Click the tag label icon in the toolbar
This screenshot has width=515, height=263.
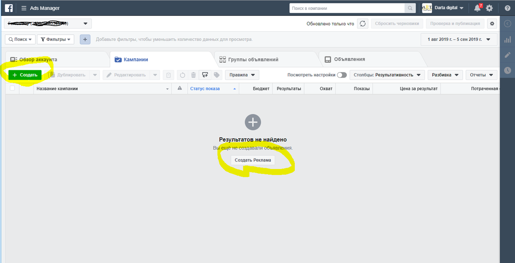216,75
